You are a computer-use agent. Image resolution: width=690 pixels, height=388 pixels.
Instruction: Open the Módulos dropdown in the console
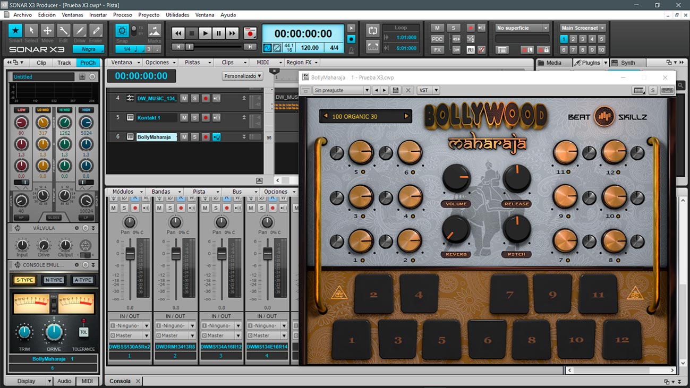(x=126, y=192)
